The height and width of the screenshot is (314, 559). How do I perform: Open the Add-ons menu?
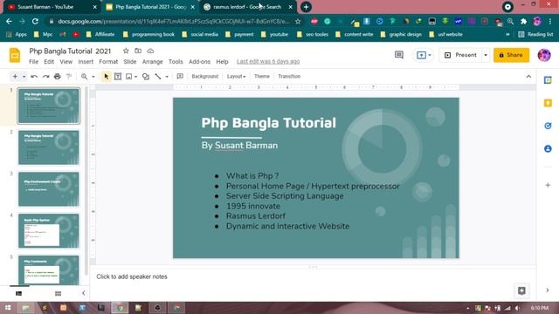pyautogui.click(x=199, y=62)
